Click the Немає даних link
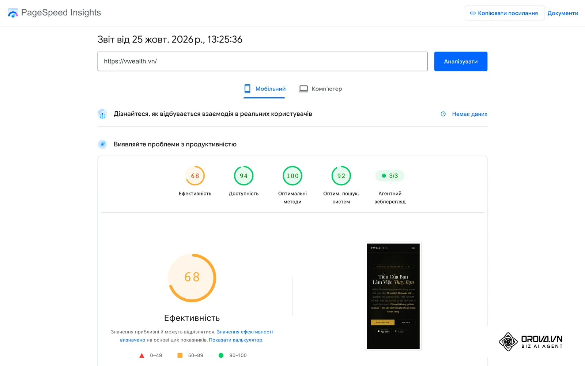This screenshot has width=585, height=366. click(x=469, y=114)
